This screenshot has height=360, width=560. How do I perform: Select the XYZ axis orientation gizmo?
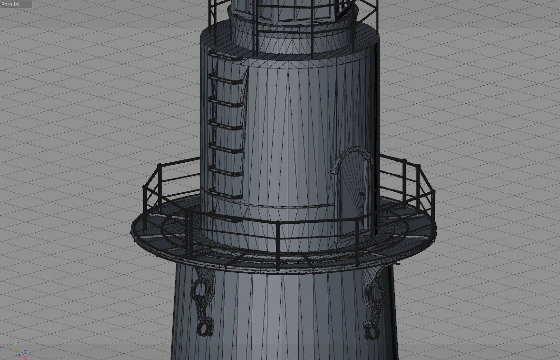[21, 351]
